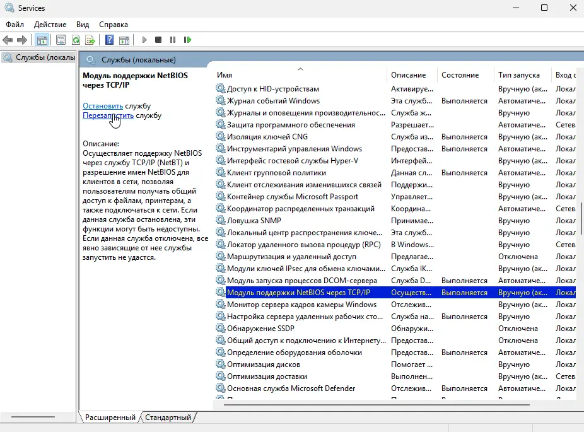Viewport: 584px width, 432px height.
Task: Click the green Refresh toolbar icon
Action: pyautogui.click(x=76, y=40)
